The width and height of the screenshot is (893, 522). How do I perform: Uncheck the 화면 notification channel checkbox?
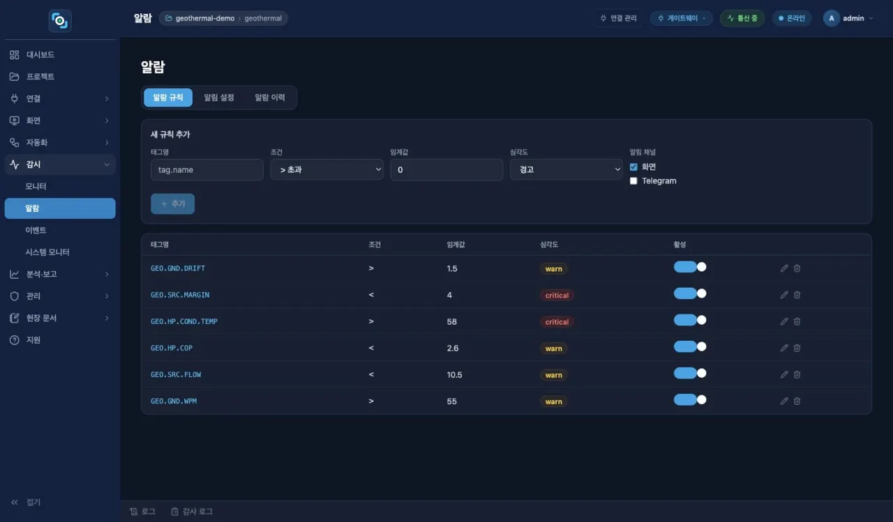tap(633, 167)
